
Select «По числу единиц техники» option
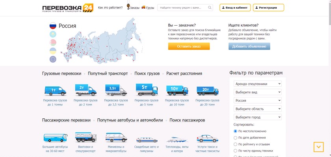point(235,151)
